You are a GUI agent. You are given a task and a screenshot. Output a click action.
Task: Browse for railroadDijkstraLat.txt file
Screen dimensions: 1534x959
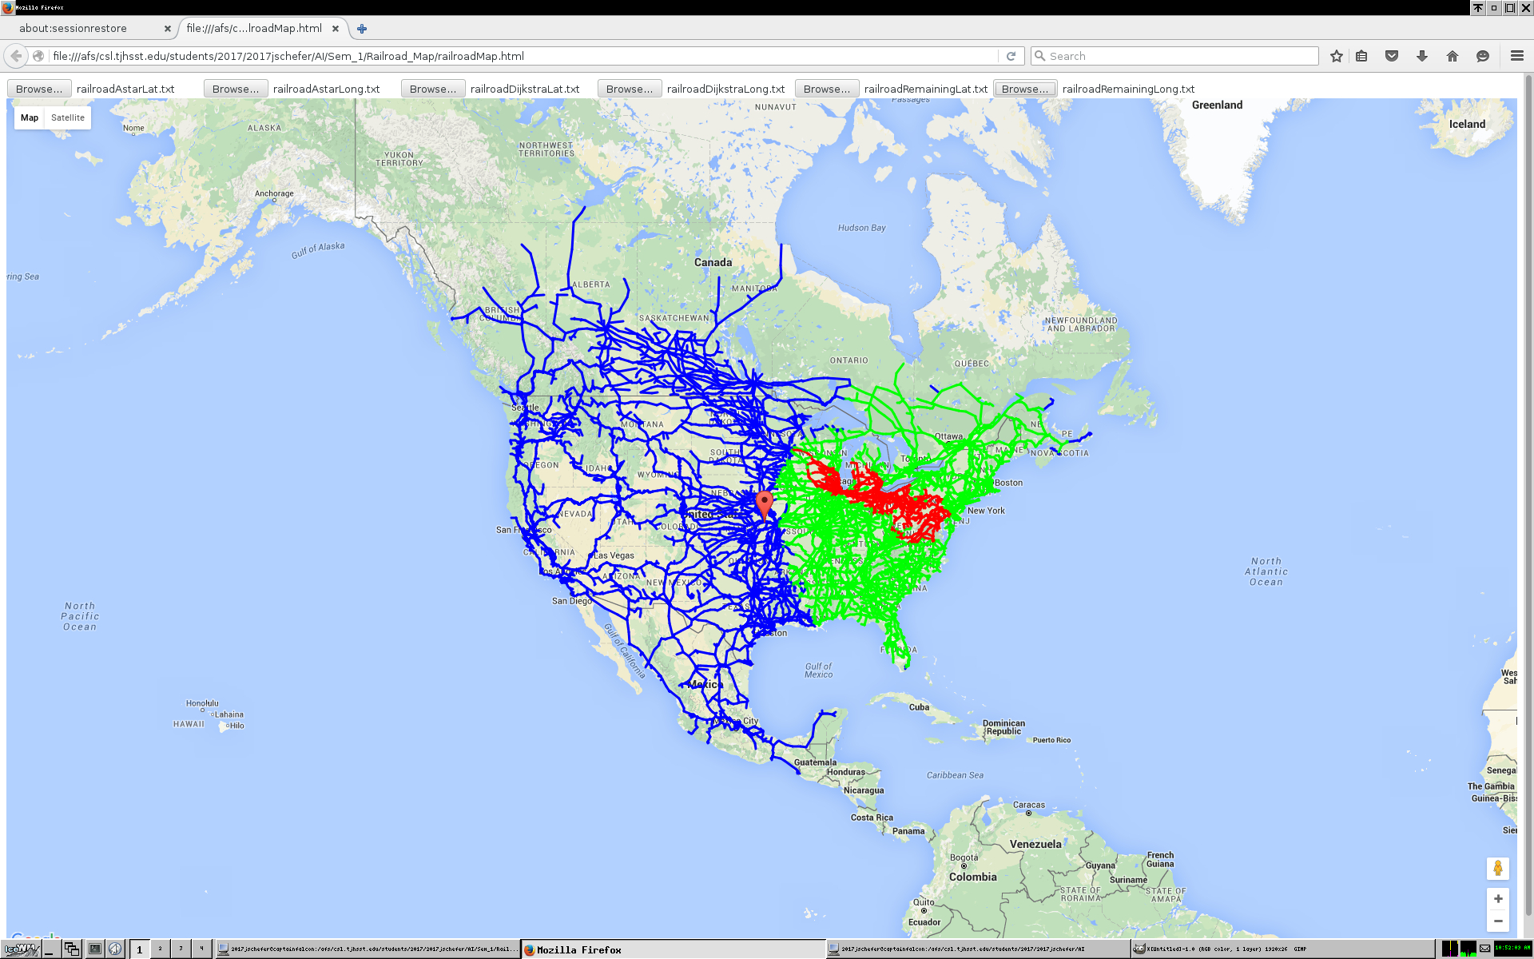(x=432, y=89)
